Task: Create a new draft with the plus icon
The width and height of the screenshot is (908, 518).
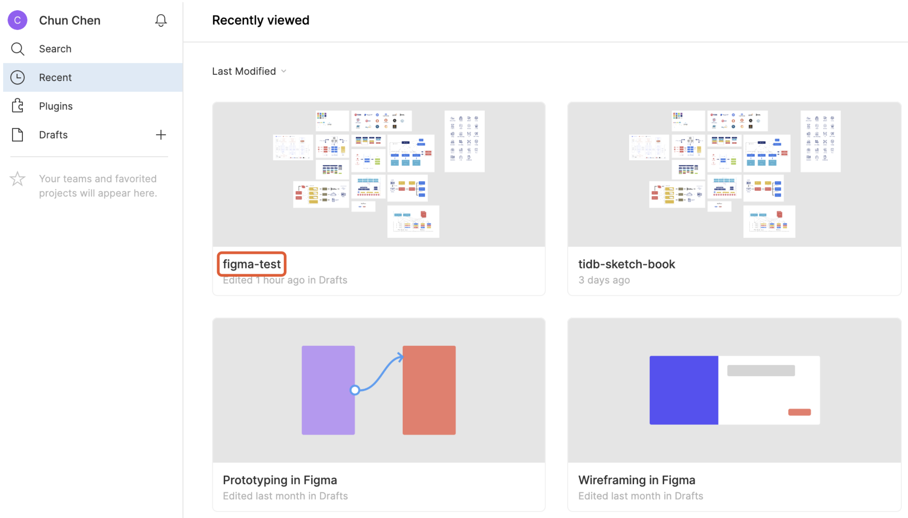Action: tap(161, 135)
